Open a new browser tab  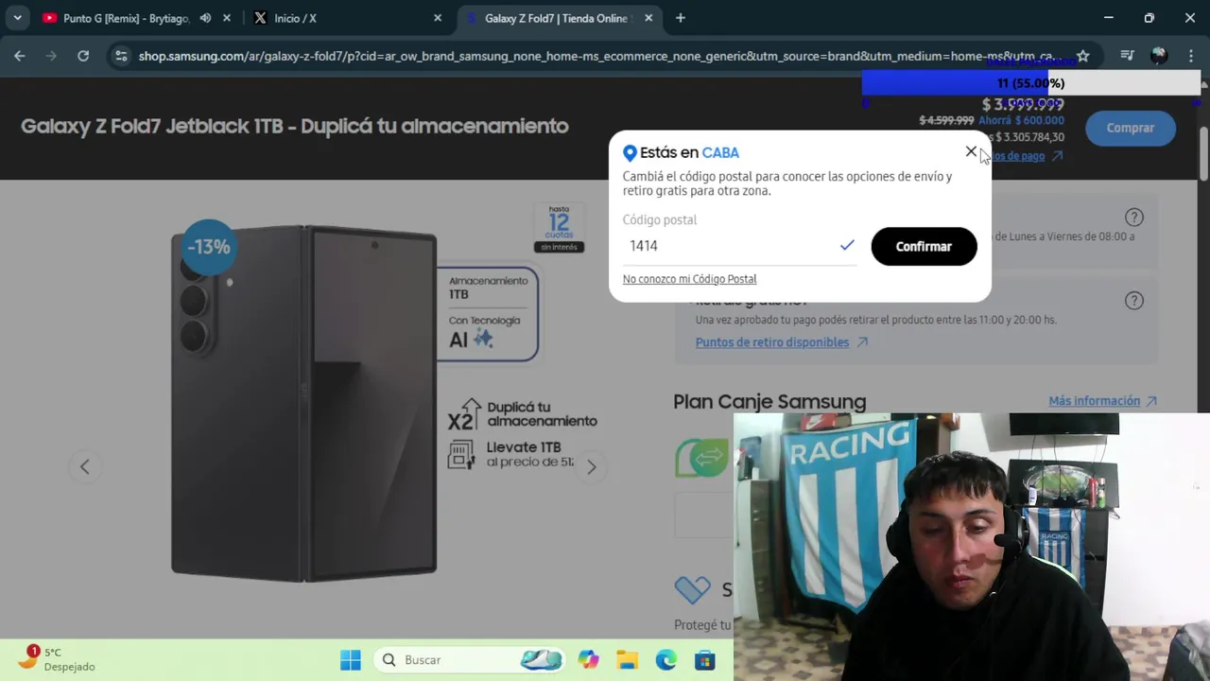click(681, 18)
